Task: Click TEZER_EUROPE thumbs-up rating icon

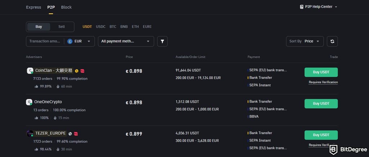Action: click(x=36, y=149)
